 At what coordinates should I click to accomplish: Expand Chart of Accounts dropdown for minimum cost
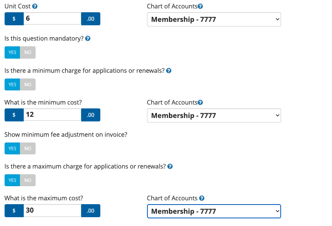click(214, 116)
